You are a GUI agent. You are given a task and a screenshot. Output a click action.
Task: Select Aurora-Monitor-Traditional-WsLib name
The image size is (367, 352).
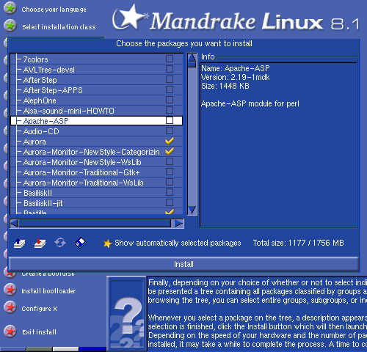tap(84, 183)
